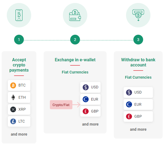The height and width of the screenshot is (144, 164).
Task: Click the GBP tile in Exchange in e-wallet
Action: pyautogui.click(x=90, y=111)
